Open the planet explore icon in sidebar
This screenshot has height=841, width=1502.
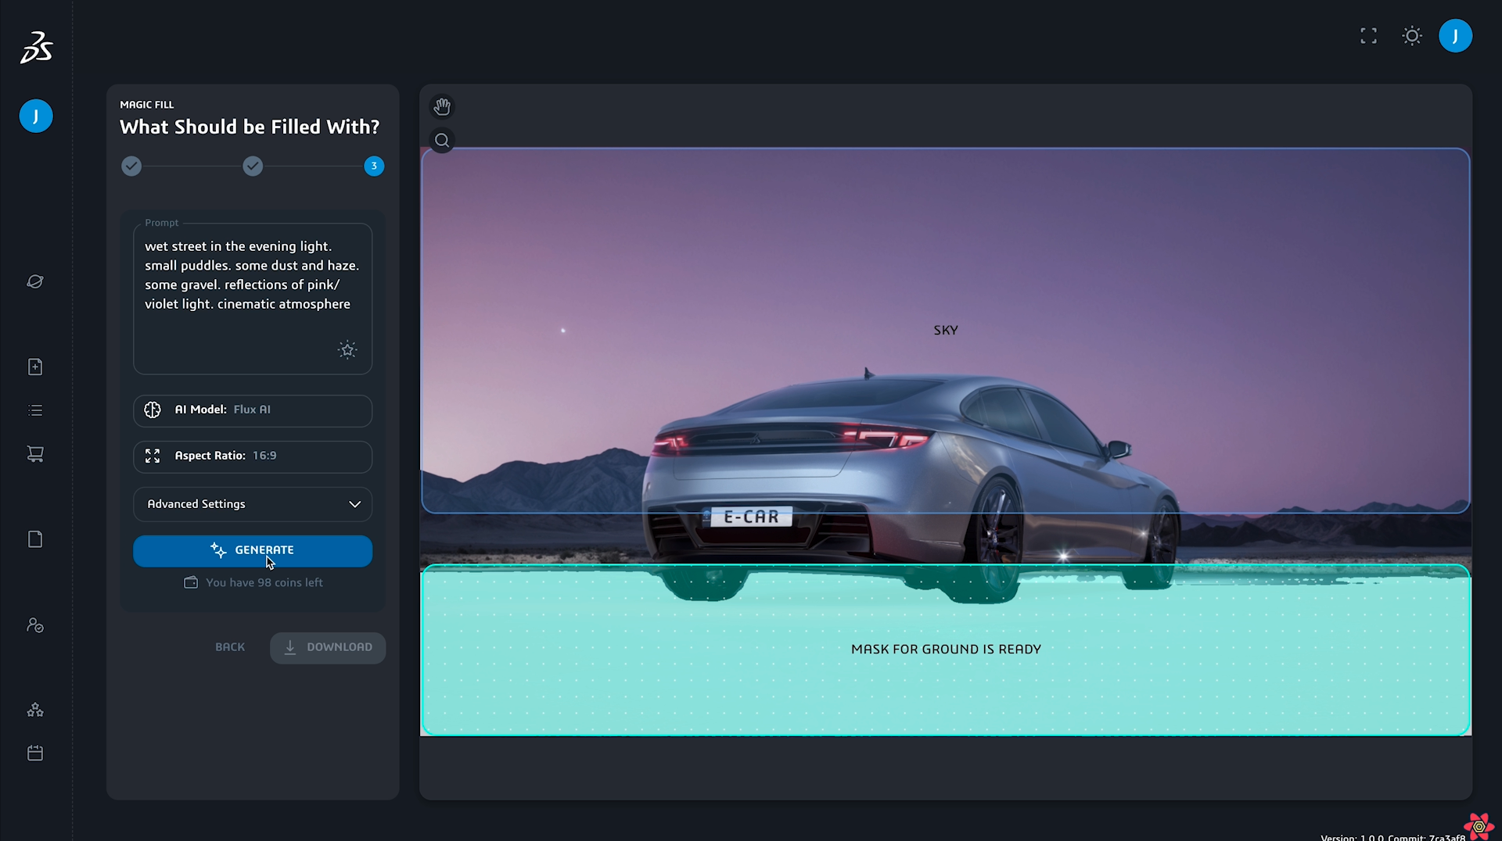[x=35, y=281]
